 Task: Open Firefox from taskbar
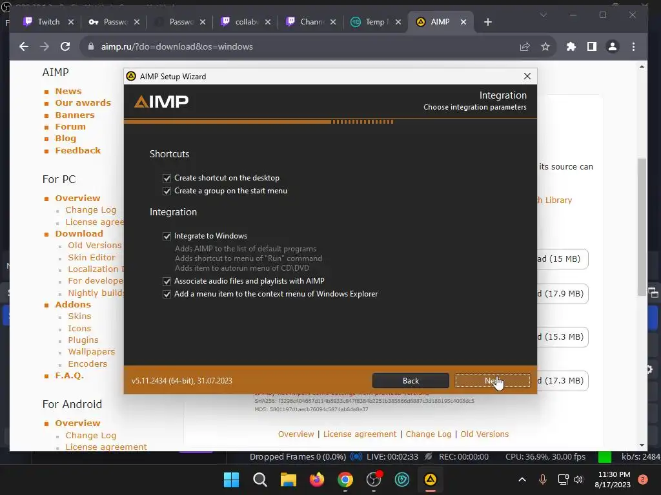click(x=316, y=480)
